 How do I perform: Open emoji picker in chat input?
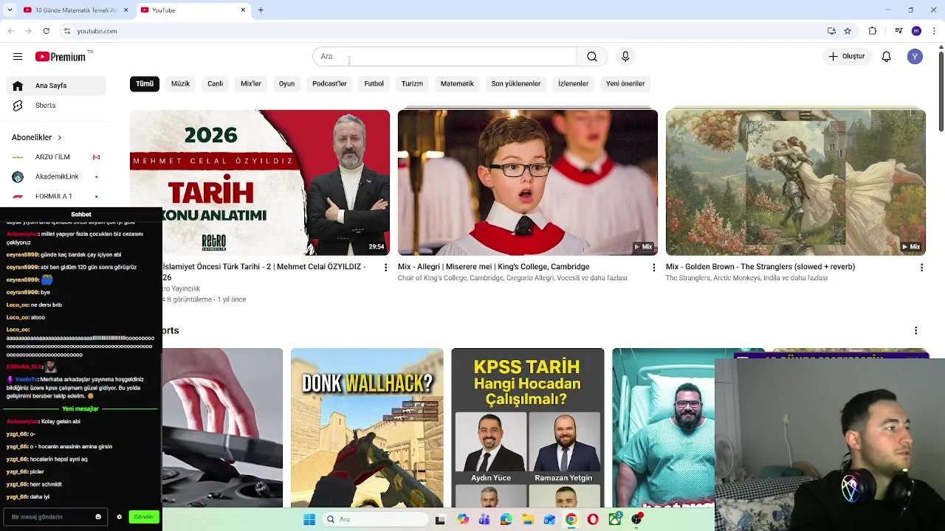(x=98, y=517)
